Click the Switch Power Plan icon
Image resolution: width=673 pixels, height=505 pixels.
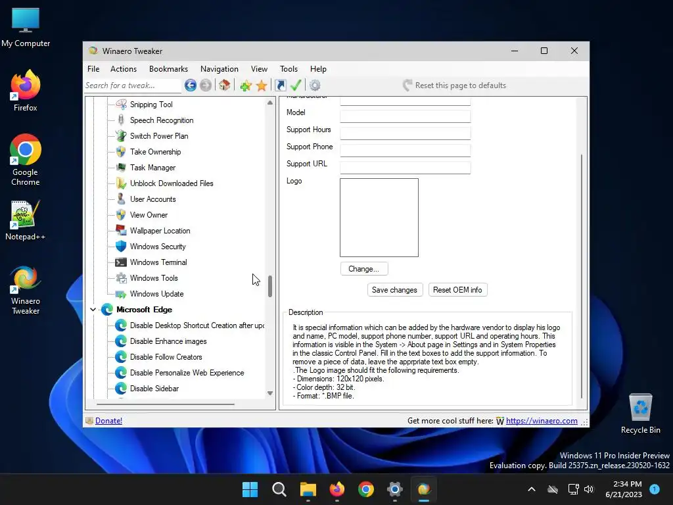[121, 136]
